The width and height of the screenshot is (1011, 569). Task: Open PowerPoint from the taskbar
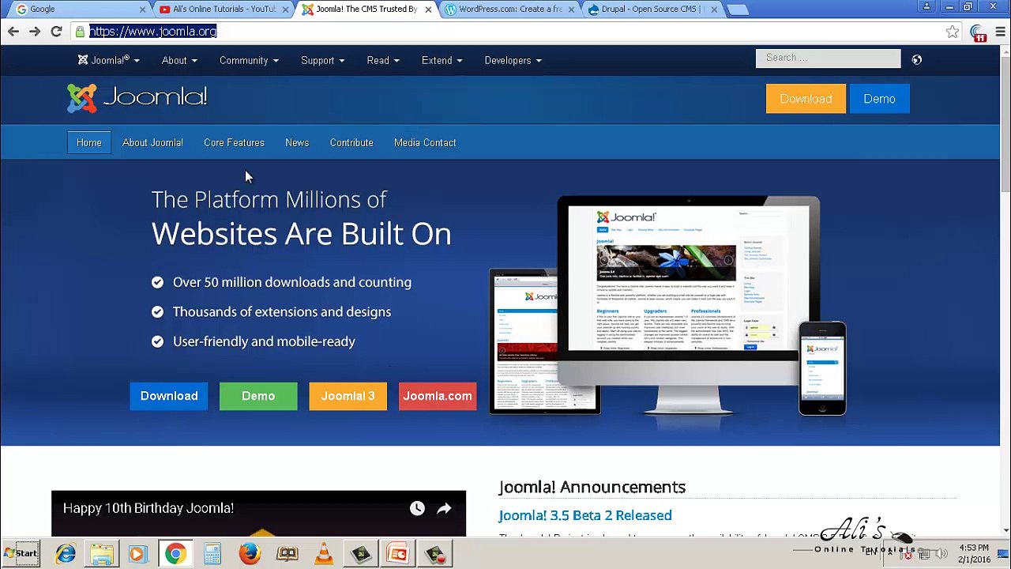click(x=397, y=553)
